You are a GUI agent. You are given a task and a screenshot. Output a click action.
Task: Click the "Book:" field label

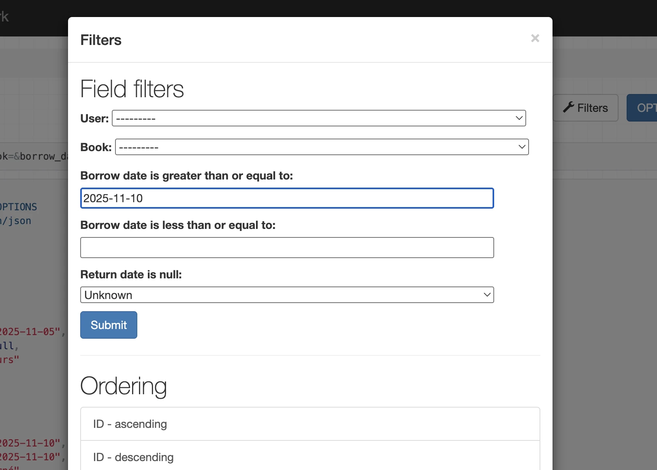(x=96, y=147)
